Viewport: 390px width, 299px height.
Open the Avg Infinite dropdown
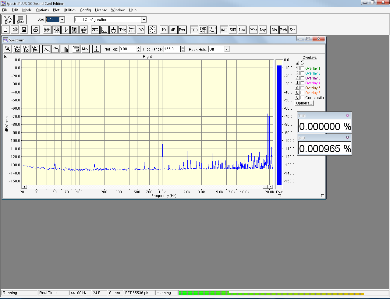point(62,19)
